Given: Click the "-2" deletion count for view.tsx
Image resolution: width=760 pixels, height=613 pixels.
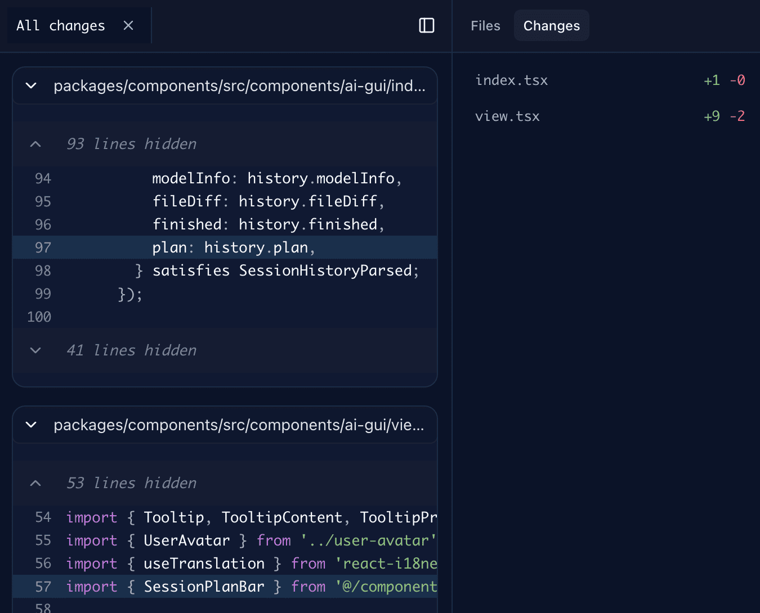Looking at the screenshot, I should [x=738, y=116].
